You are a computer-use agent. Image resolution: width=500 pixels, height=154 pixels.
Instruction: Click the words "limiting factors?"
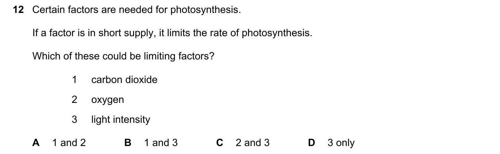(179, 56)
